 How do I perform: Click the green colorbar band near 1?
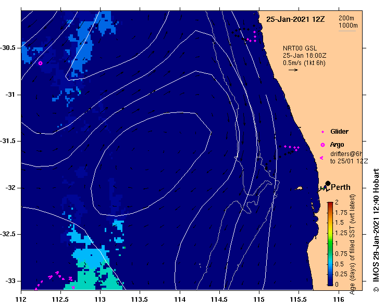330,243
